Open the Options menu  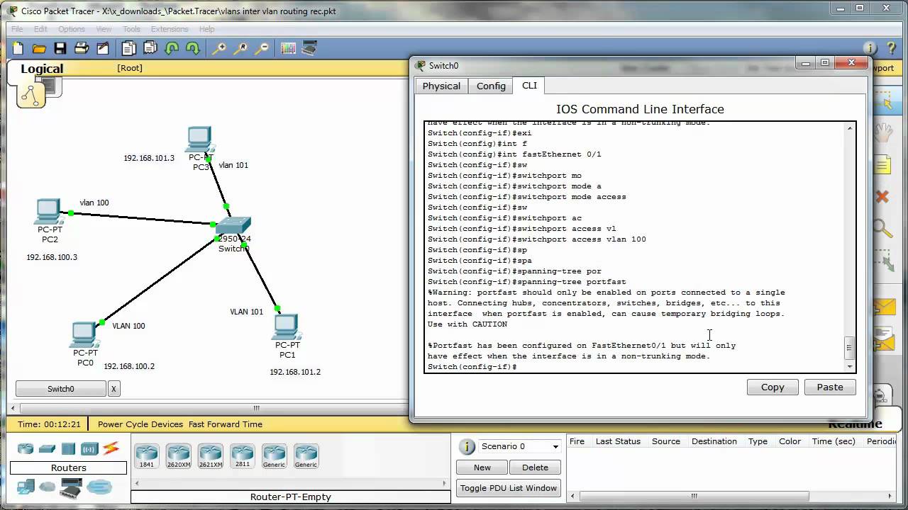[72, 29]
